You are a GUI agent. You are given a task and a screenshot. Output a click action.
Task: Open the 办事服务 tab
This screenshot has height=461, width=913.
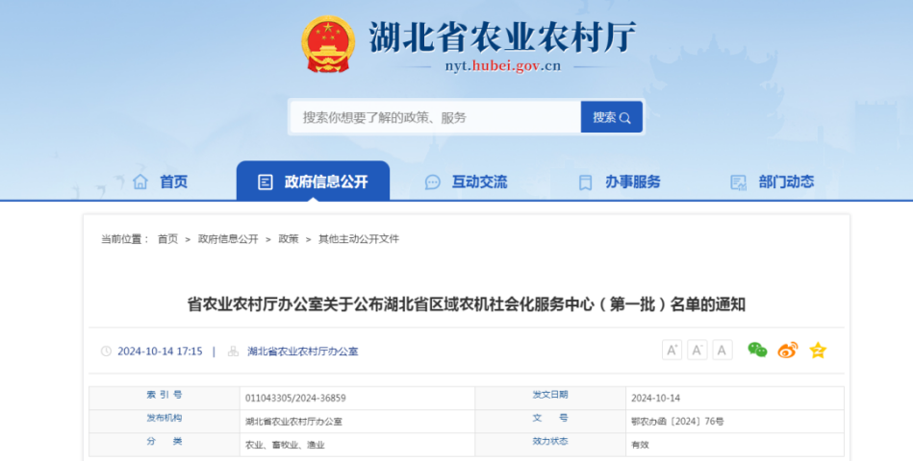pos(620,182)
